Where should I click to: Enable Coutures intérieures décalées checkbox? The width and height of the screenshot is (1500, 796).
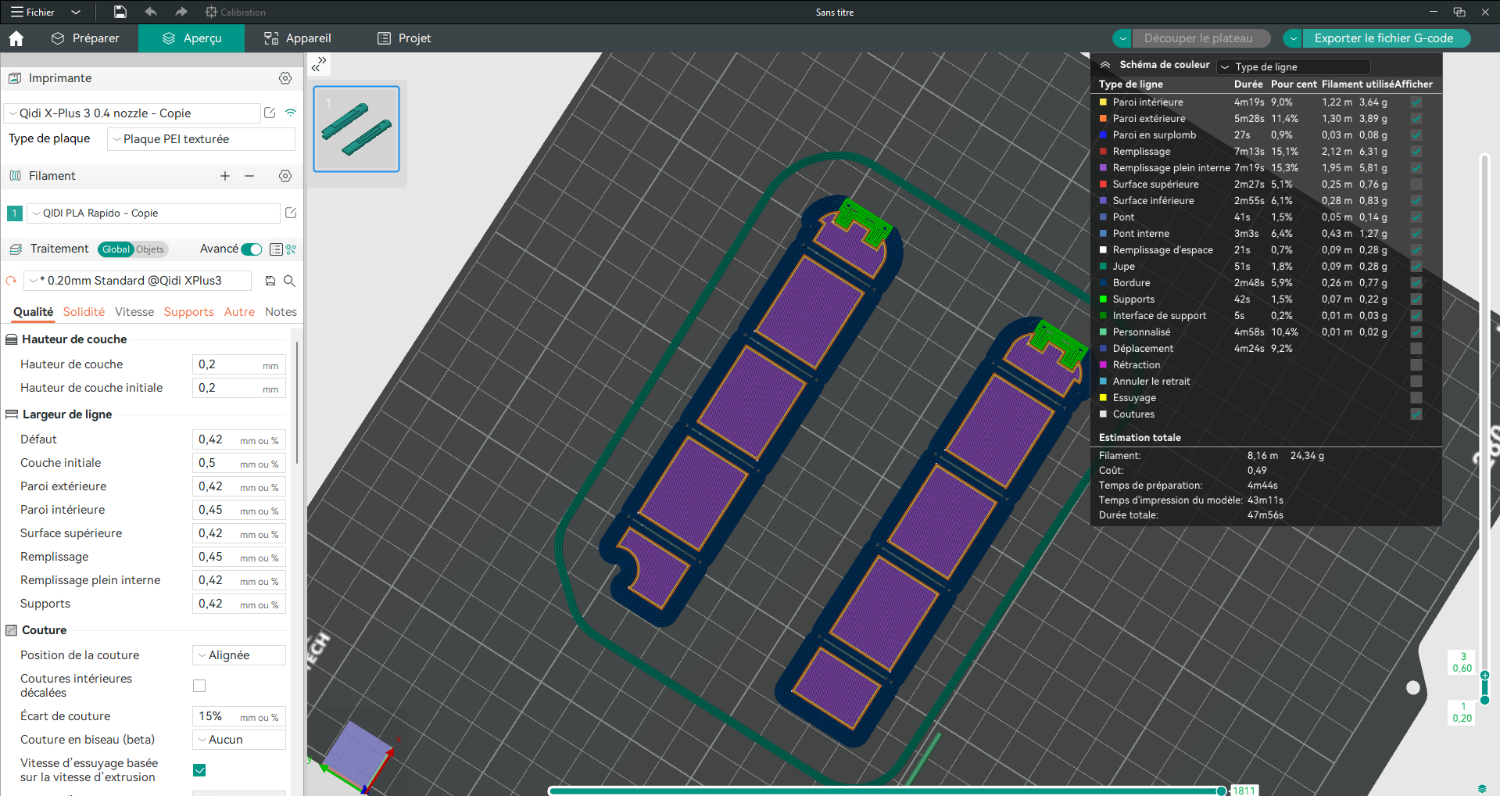[x=199, y=686]
